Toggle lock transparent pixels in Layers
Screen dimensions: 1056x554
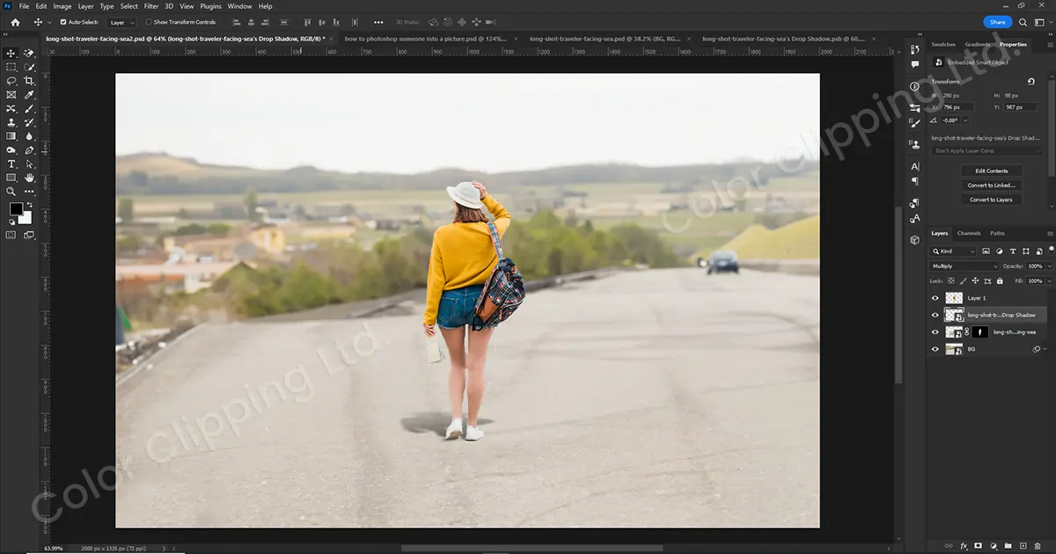952,281
